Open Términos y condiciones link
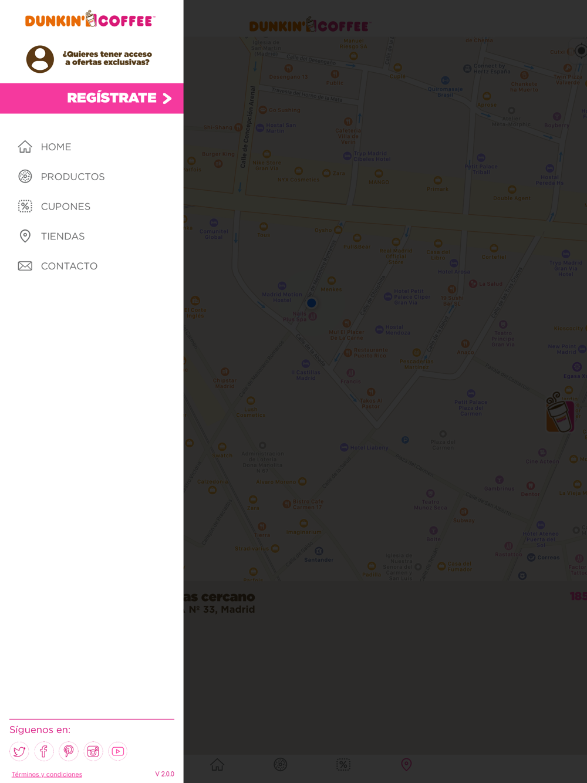This screenshot has width=587, height=783. click(47, 774)
